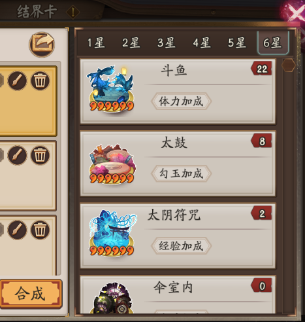The width and height of the screenshot is (305, 322).
Task: Choose the 斗鱼 barrier card
Action: [178, 92]
